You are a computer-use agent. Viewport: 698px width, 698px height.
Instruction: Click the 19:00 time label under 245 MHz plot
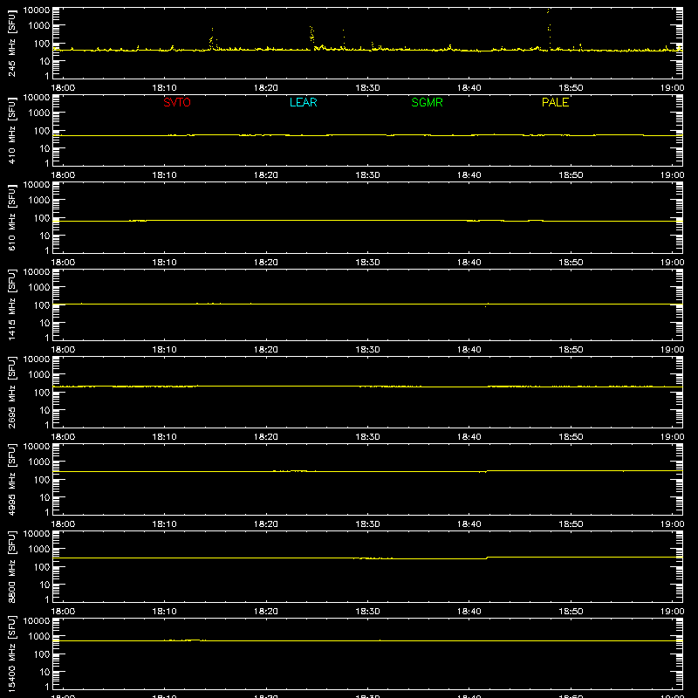tap(672, 88)
